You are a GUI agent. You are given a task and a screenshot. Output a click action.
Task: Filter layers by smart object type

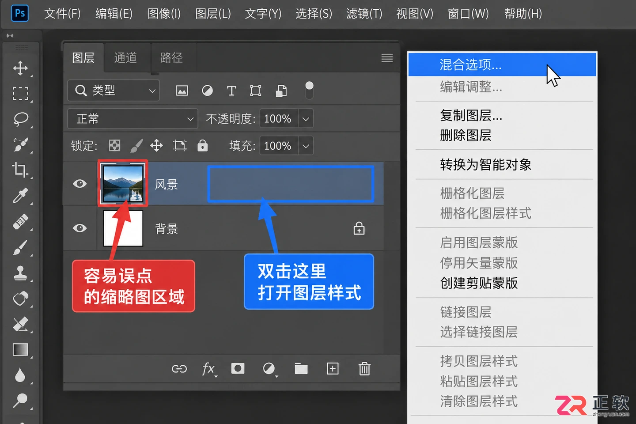(281, 91)
